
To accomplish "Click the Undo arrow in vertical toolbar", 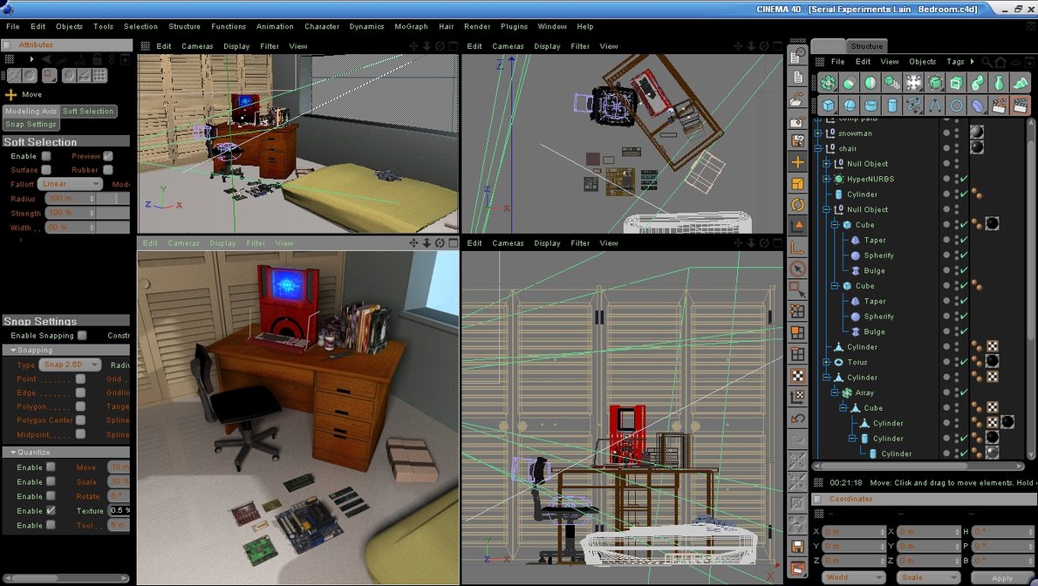I will (798, 418).
